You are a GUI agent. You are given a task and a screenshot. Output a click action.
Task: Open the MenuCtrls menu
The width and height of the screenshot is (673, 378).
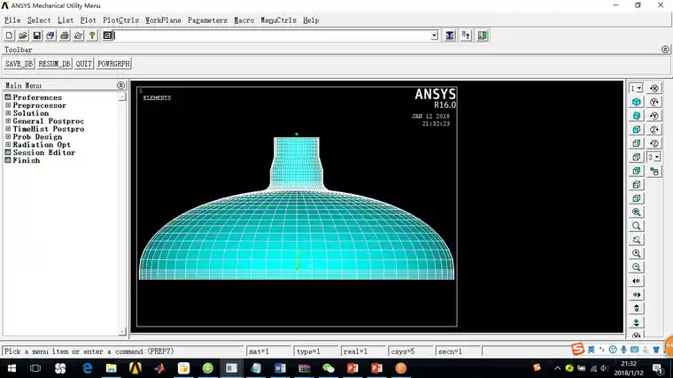click(x=279, y=20)
